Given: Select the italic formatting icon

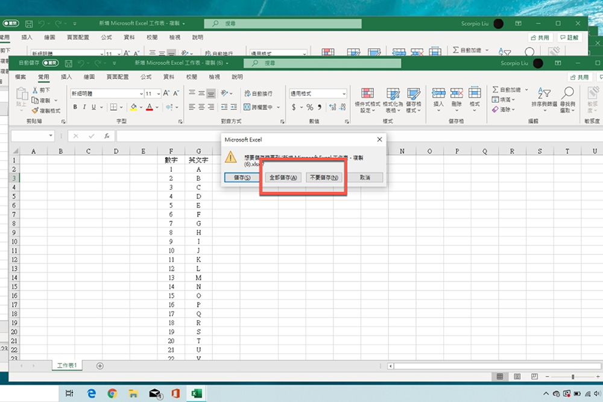Looking at the screenshot, I should pos(84,107).
